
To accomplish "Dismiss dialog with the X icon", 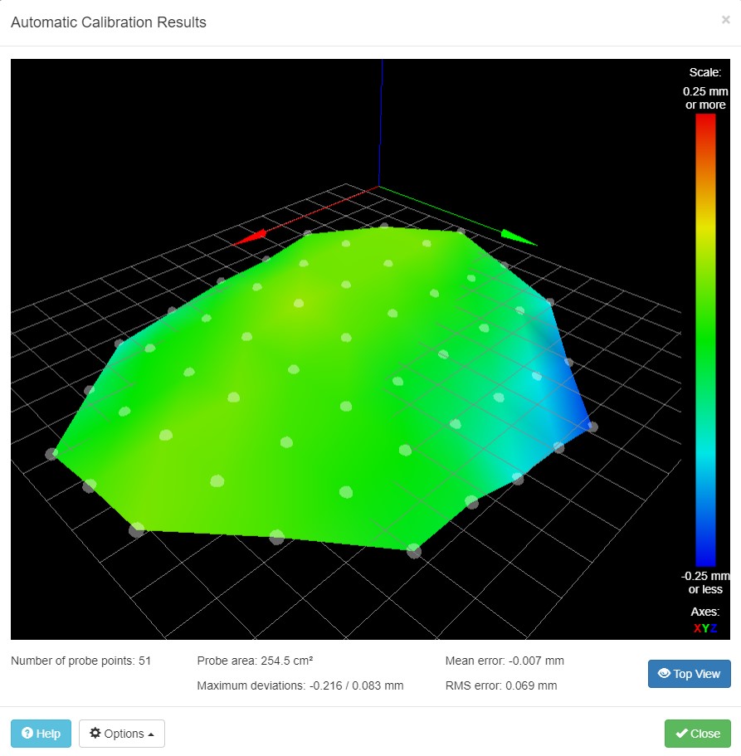I will click(x=725, y=20).
